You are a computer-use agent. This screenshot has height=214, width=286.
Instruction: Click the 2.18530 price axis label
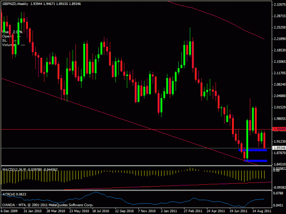(x=280, y=50)
